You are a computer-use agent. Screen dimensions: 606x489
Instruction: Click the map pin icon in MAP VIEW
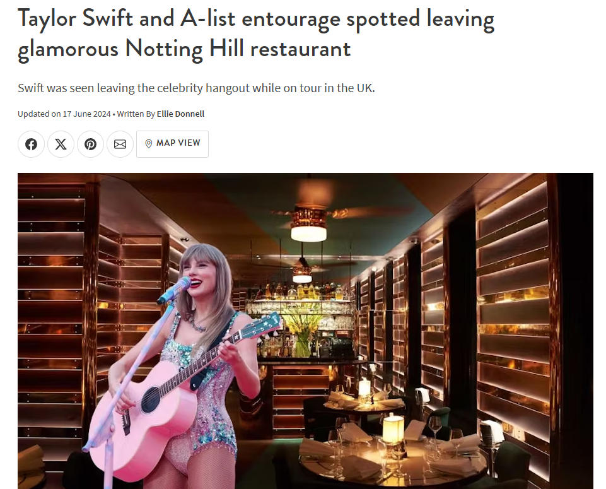(148, 144)
